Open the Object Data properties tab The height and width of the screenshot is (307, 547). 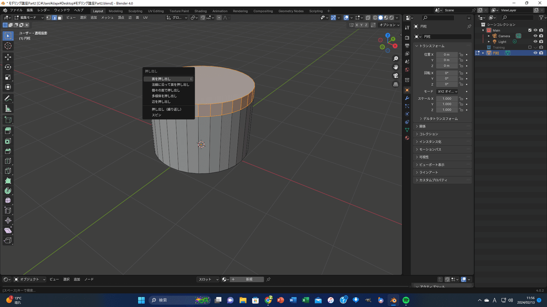pyautogui.click(x=407, y=130)
